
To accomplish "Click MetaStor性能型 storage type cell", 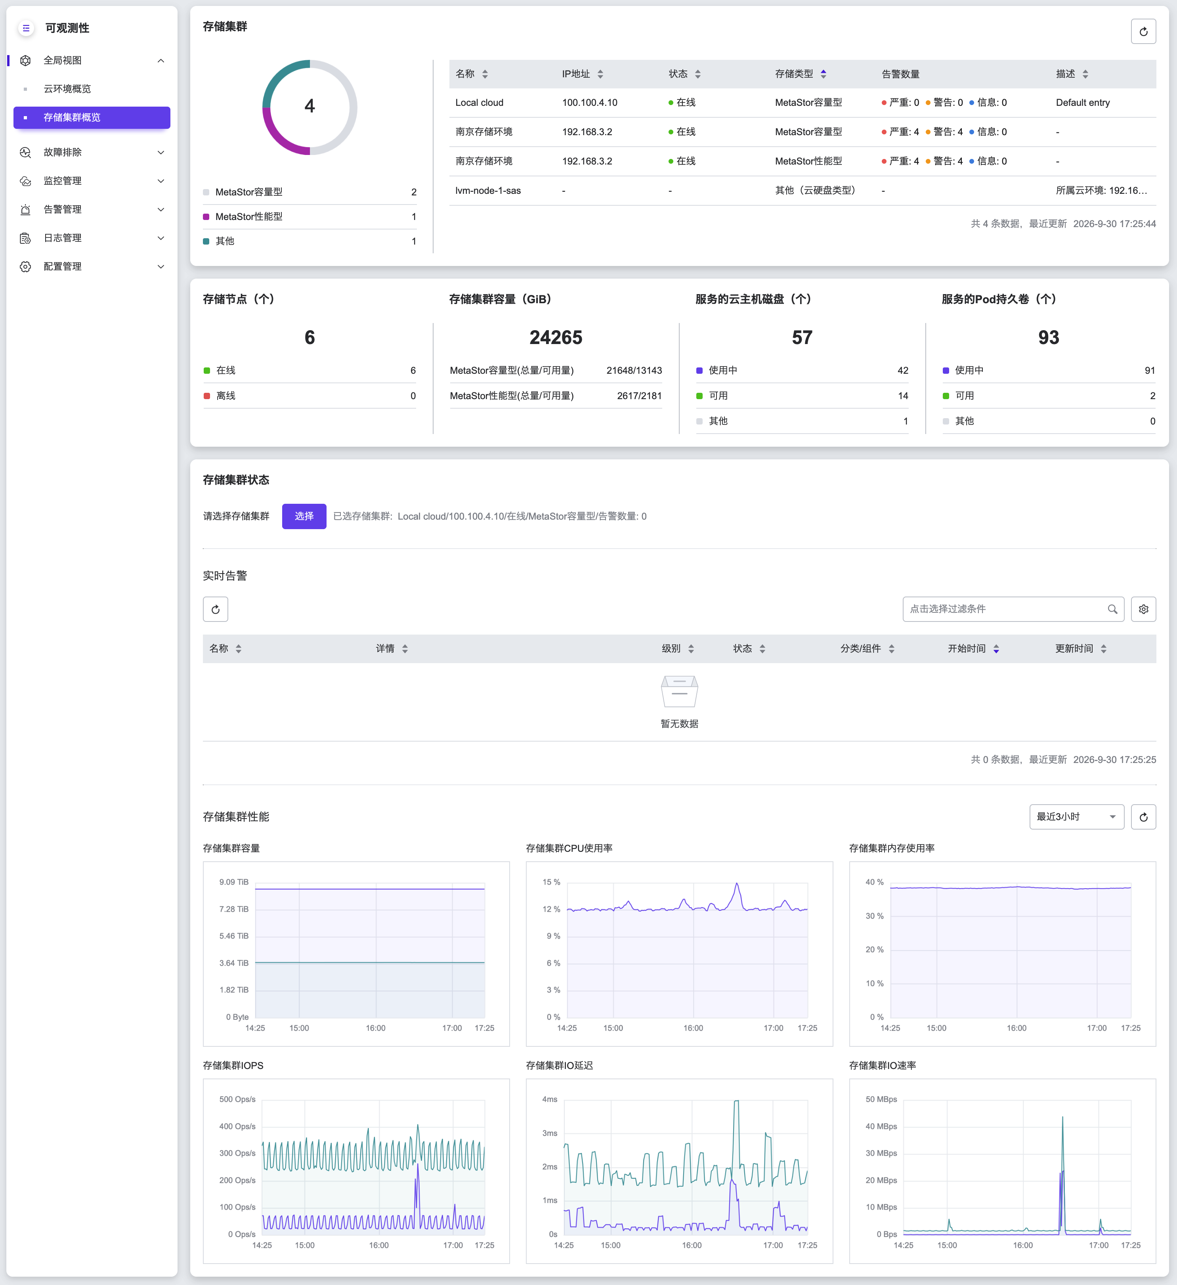I will pyautogui.click(x=808, y=161).
